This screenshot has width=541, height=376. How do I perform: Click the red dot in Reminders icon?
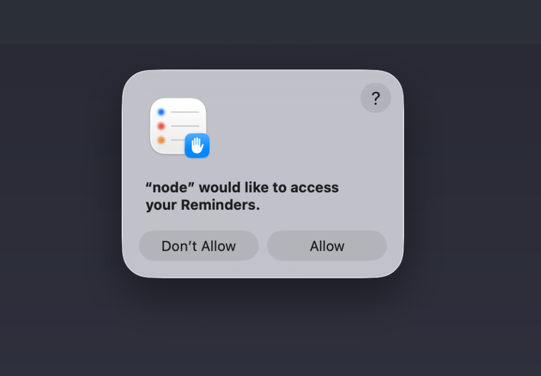(x=161, y=126)
